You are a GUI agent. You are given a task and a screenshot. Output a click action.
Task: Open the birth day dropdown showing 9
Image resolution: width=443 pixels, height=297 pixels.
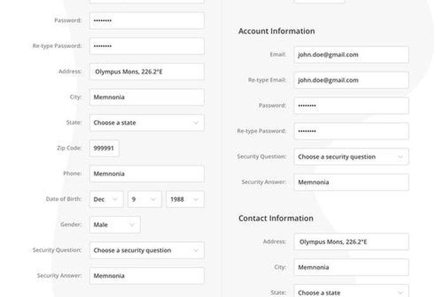(145, 199)
